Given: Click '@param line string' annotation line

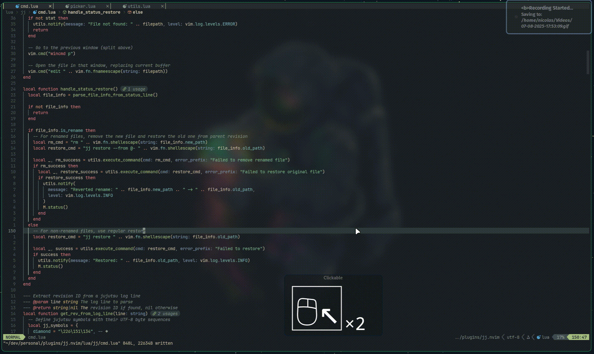Looking at the screenshot, I should coord(78,302).
